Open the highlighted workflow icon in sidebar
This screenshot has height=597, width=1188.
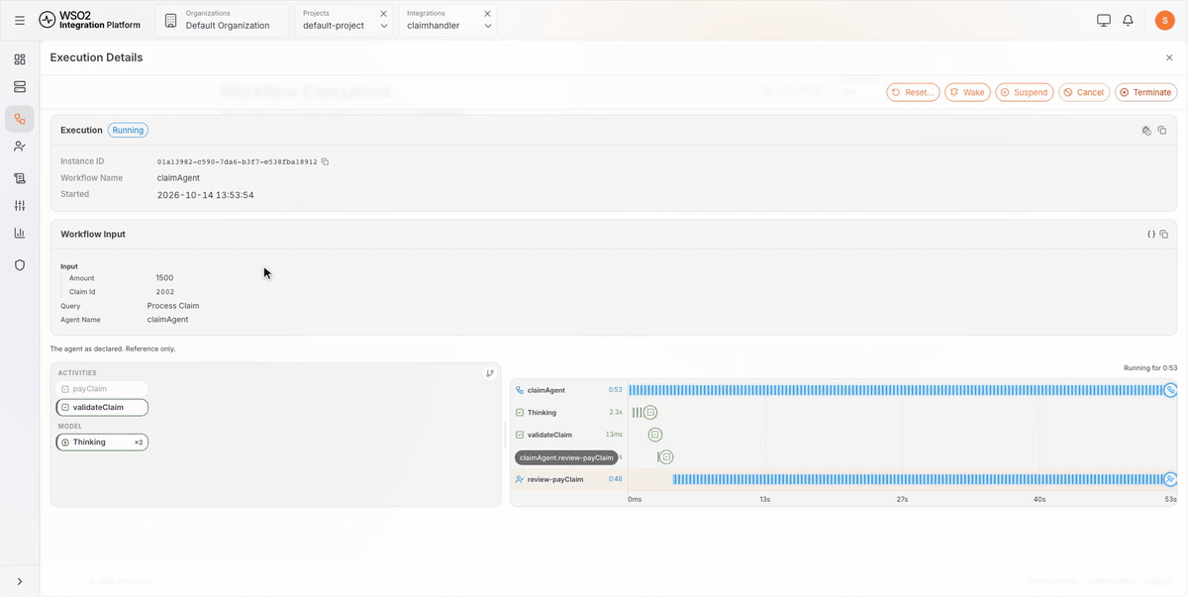coord(20,119)
